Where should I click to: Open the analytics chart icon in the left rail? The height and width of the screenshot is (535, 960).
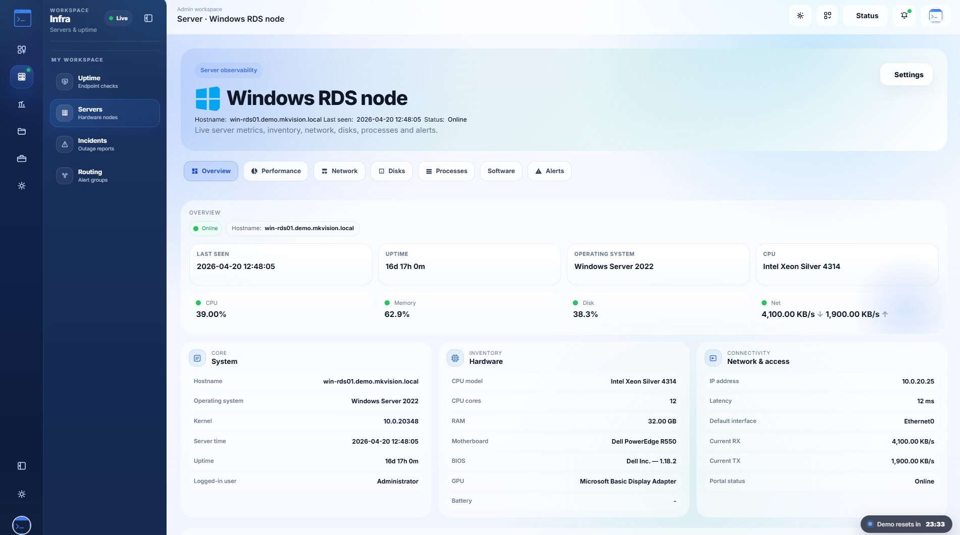click(x=22, y=104)
